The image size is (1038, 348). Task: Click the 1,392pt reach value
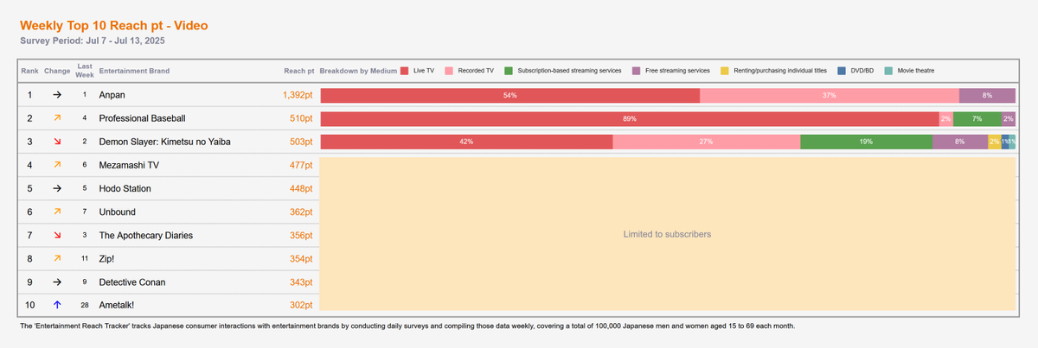point(298,95)
